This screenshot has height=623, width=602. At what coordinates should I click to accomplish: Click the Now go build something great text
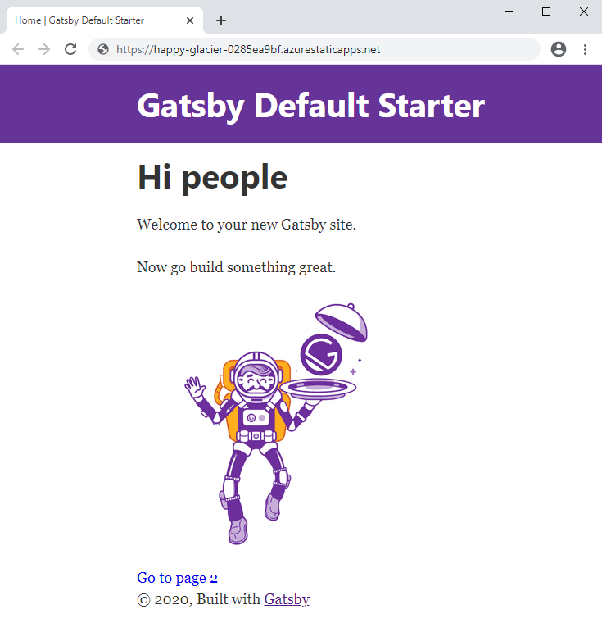[x=236, y=267]
